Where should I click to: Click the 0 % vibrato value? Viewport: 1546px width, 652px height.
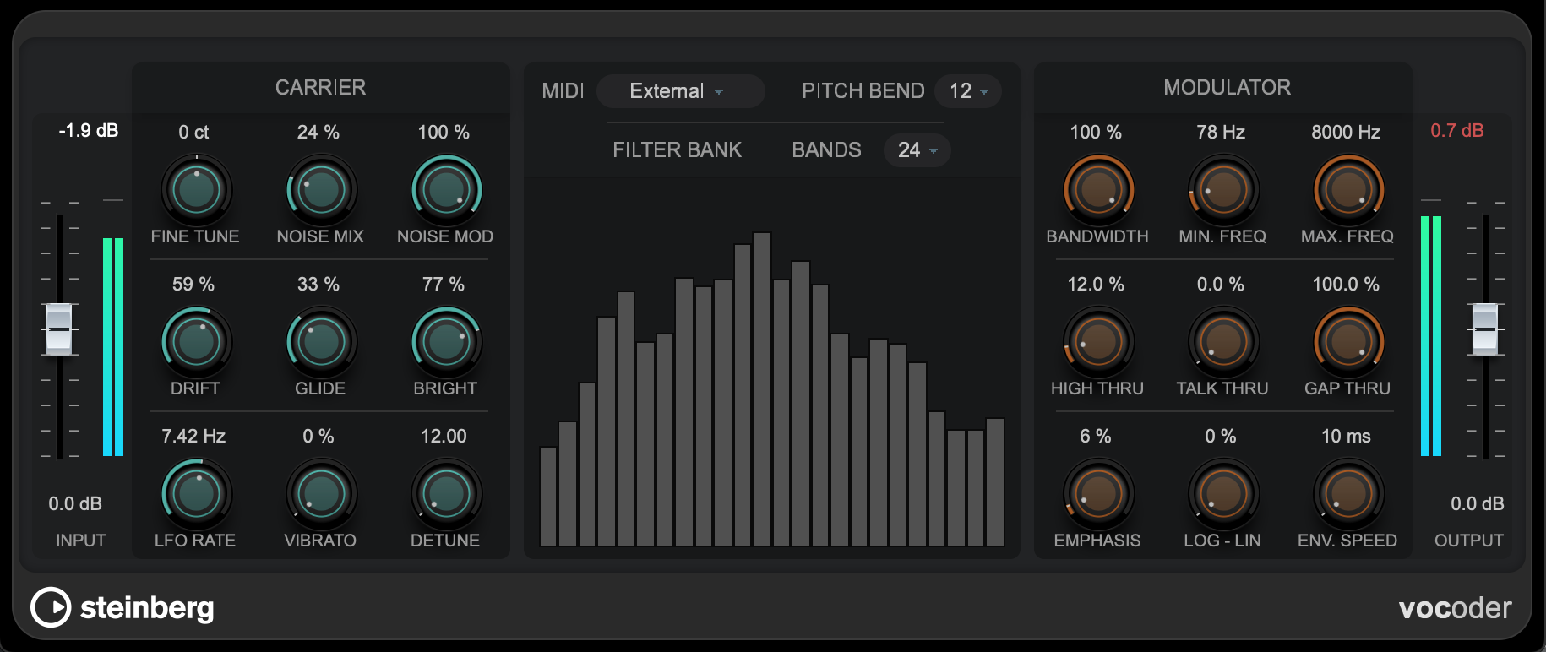[318, 436]
